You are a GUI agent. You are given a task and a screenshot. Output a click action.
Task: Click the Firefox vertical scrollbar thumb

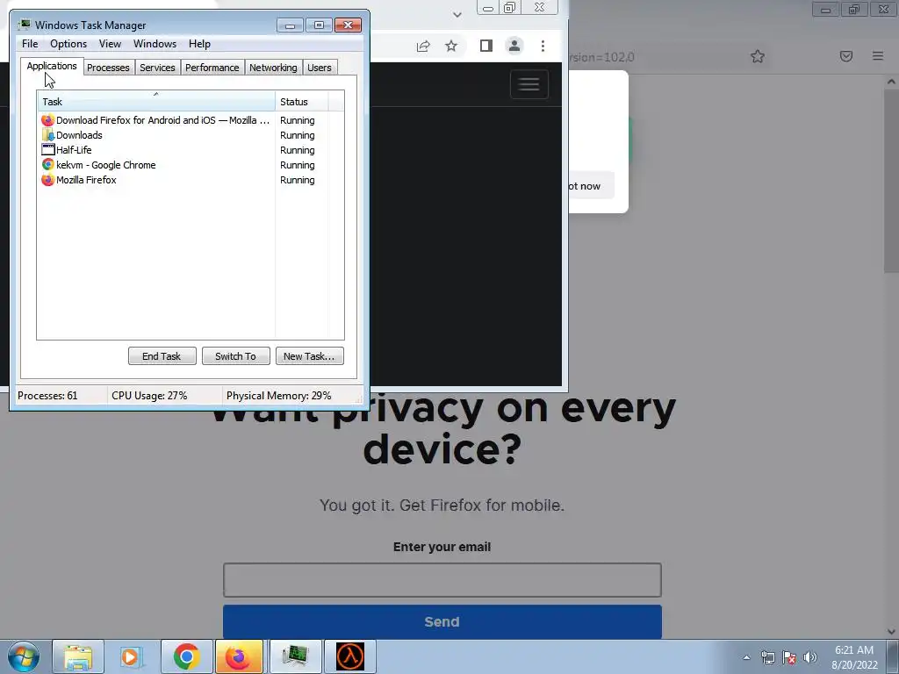[892, 181]
